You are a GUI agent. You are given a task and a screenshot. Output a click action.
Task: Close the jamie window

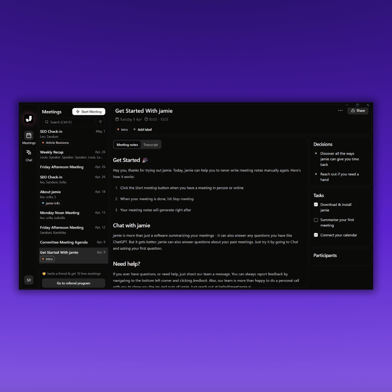click(368, 105)
